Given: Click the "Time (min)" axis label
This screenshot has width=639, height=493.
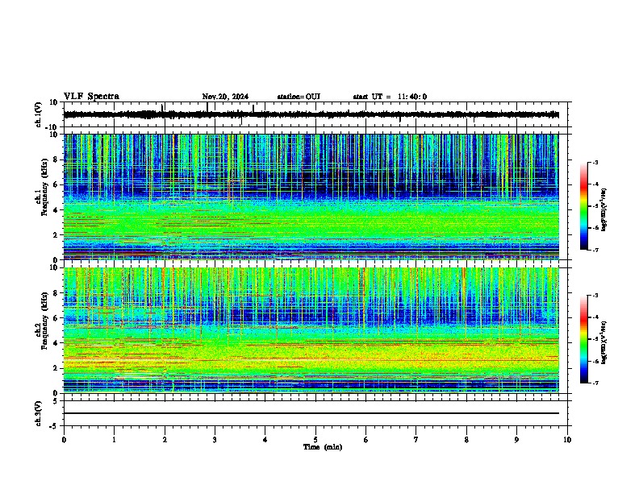Looking at the screenshot, I should click(x=323, y=447).
